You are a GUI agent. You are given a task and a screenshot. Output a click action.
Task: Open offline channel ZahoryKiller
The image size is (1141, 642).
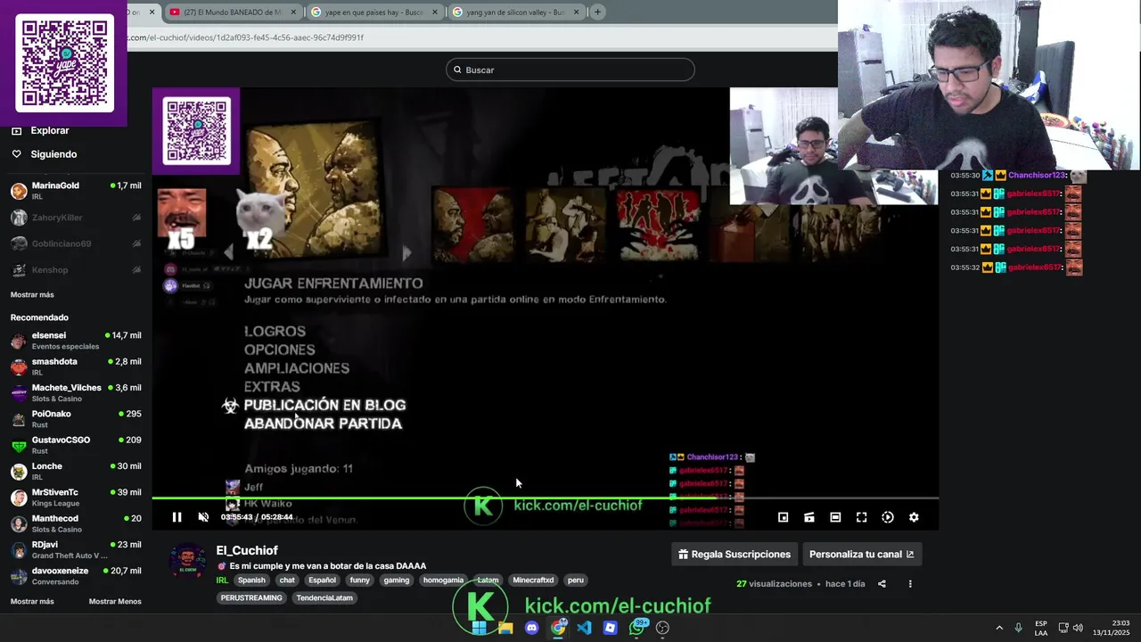pyautogui.click(x=76, y=218)
